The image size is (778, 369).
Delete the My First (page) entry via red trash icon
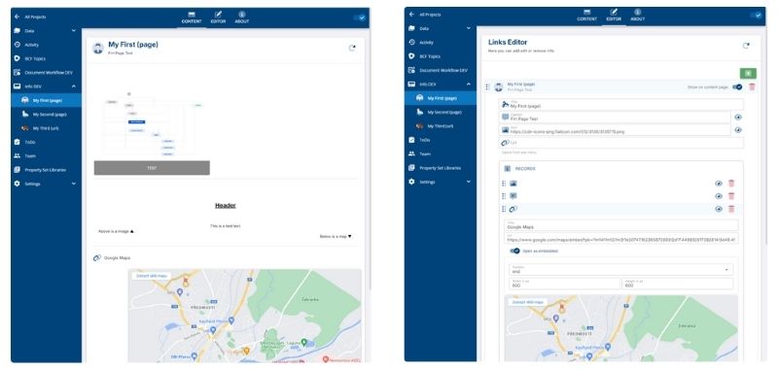click(752, 87)
